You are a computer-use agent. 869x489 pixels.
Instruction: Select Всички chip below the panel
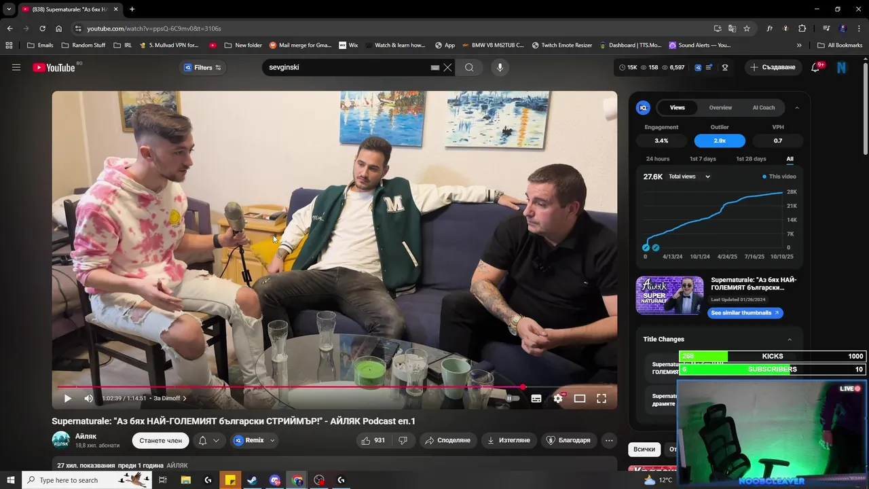(x=644, y=450)
